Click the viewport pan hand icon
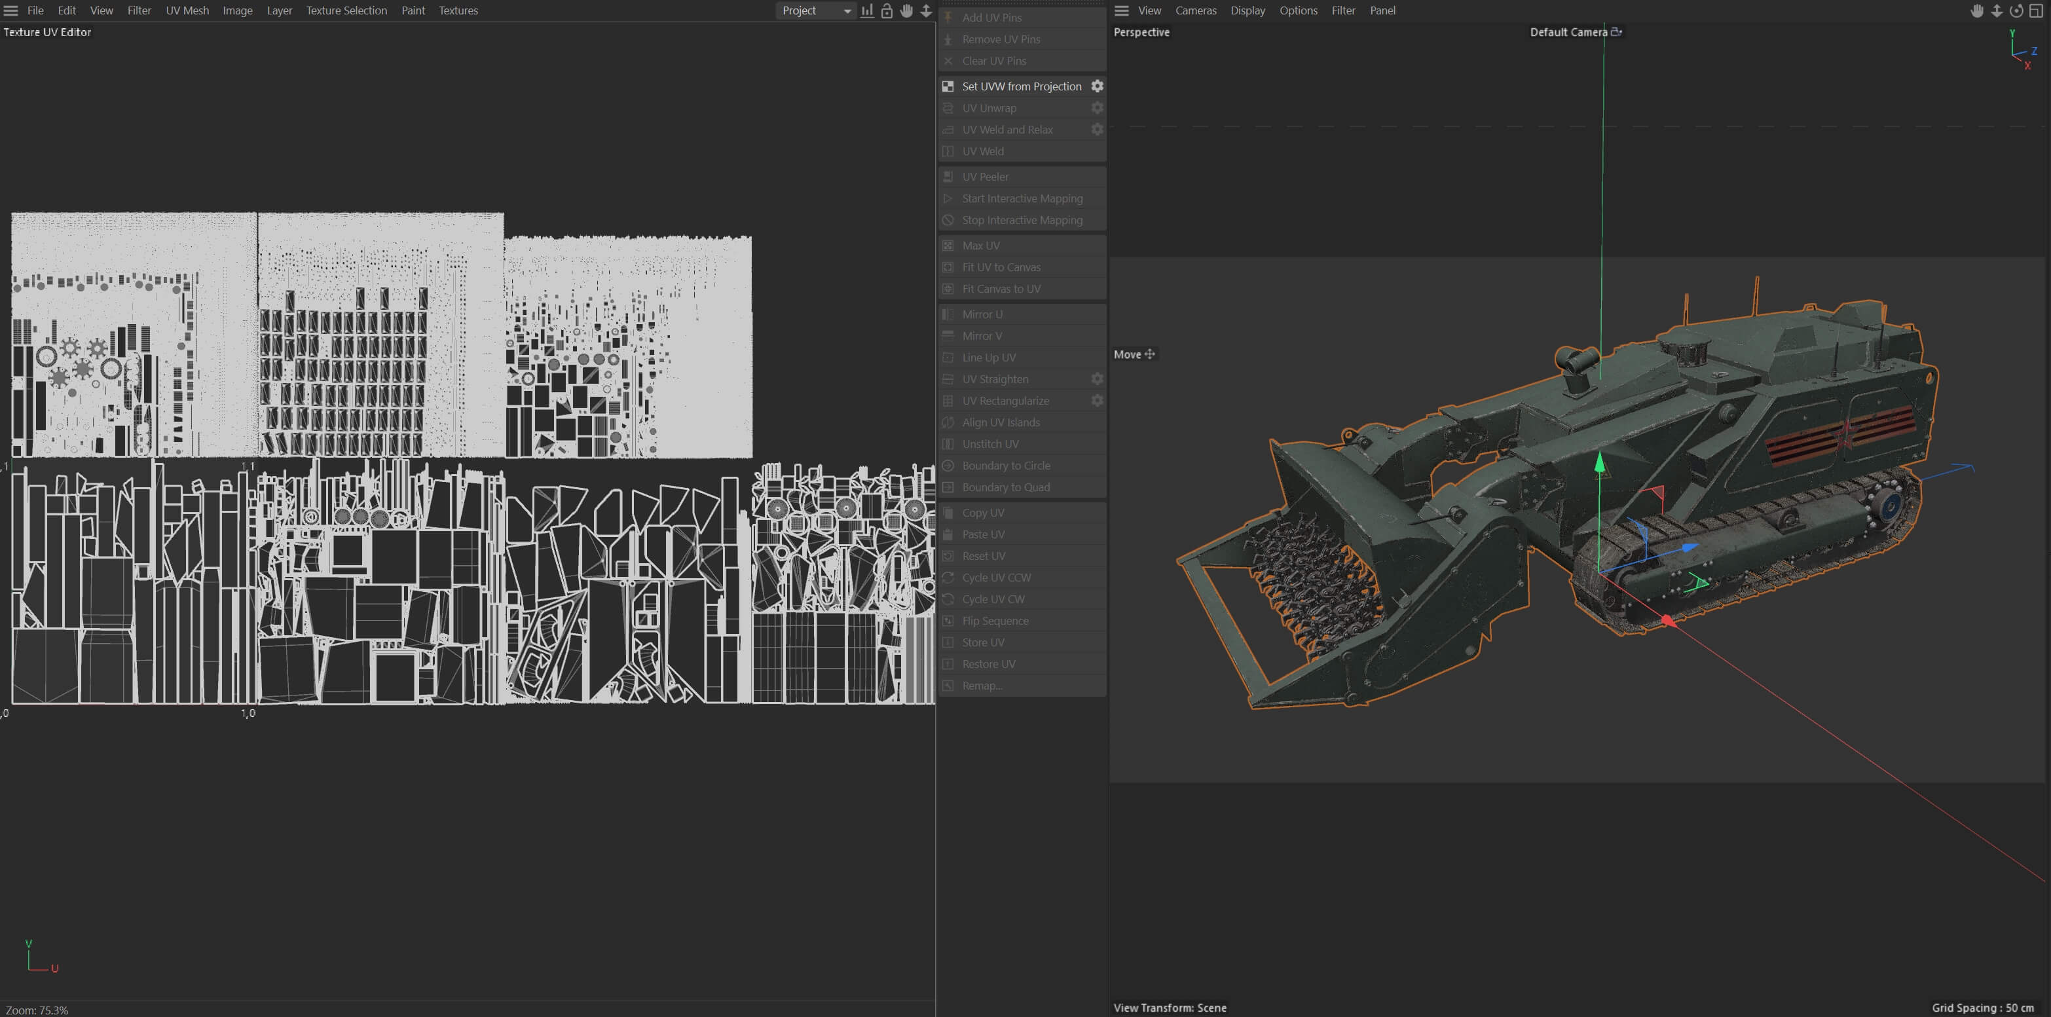Viewport: 2051px width, 1017px height. coord(1976,10)
